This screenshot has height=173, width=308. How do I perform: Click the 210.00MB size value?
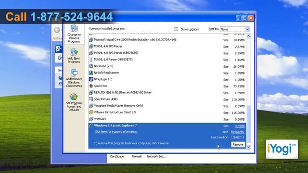238,99
